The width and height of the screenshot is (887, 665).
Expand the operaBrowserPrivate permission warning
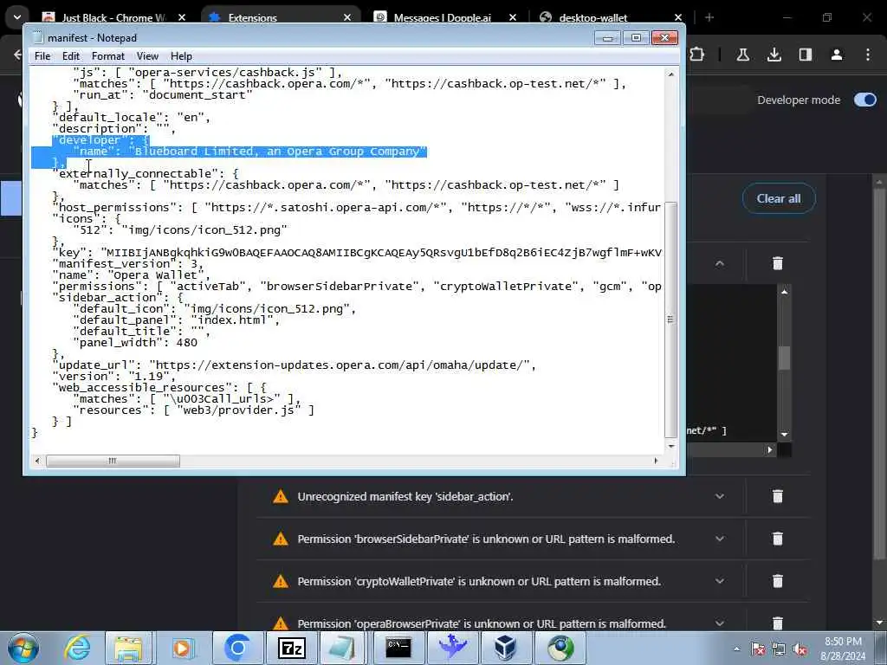tap(720, 623)
